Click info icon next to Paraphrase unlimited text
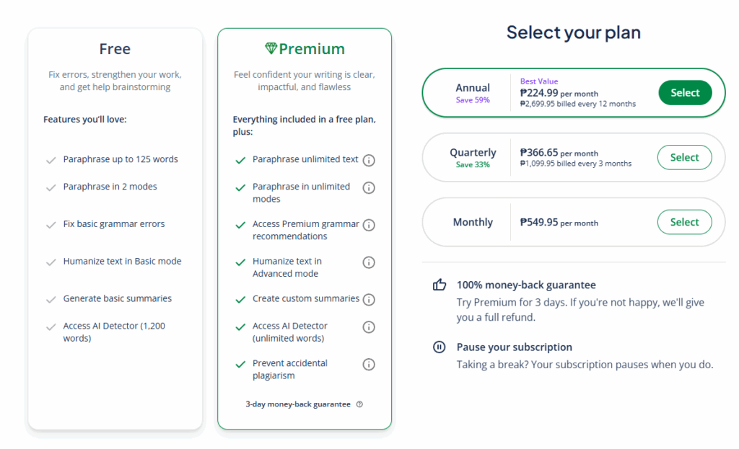 tap(369, 160)
